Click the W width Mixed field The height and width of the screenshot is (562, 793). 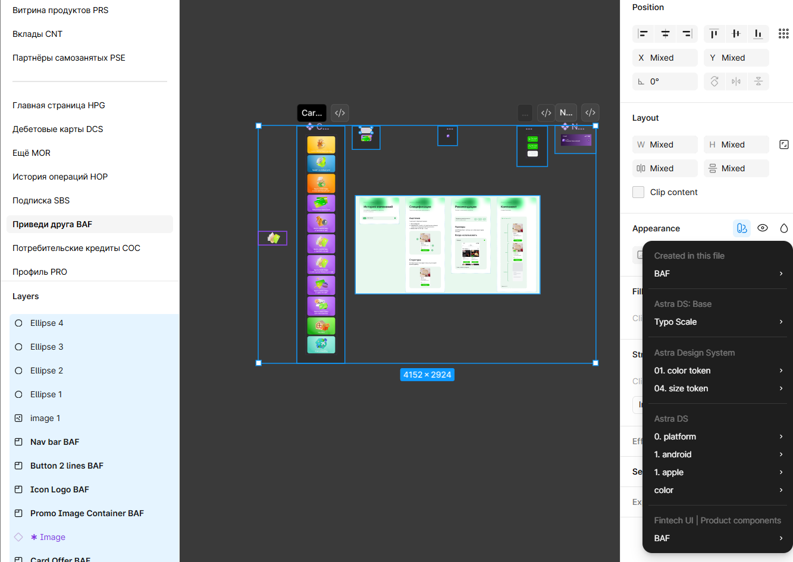[665, 145]
